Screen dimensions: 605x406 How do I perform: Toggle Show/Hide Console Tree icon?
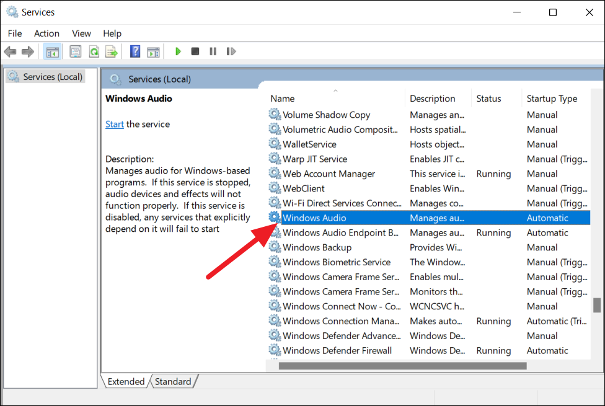[x=53, y=51]
